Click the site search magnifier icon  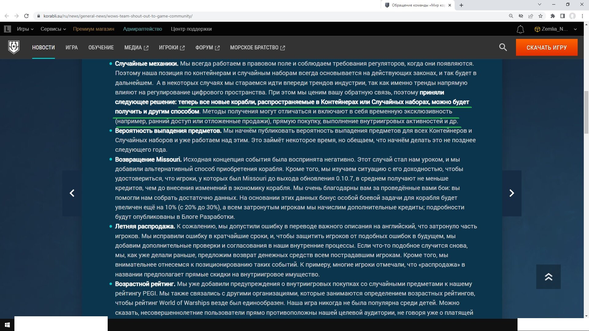tap(503, 47)
